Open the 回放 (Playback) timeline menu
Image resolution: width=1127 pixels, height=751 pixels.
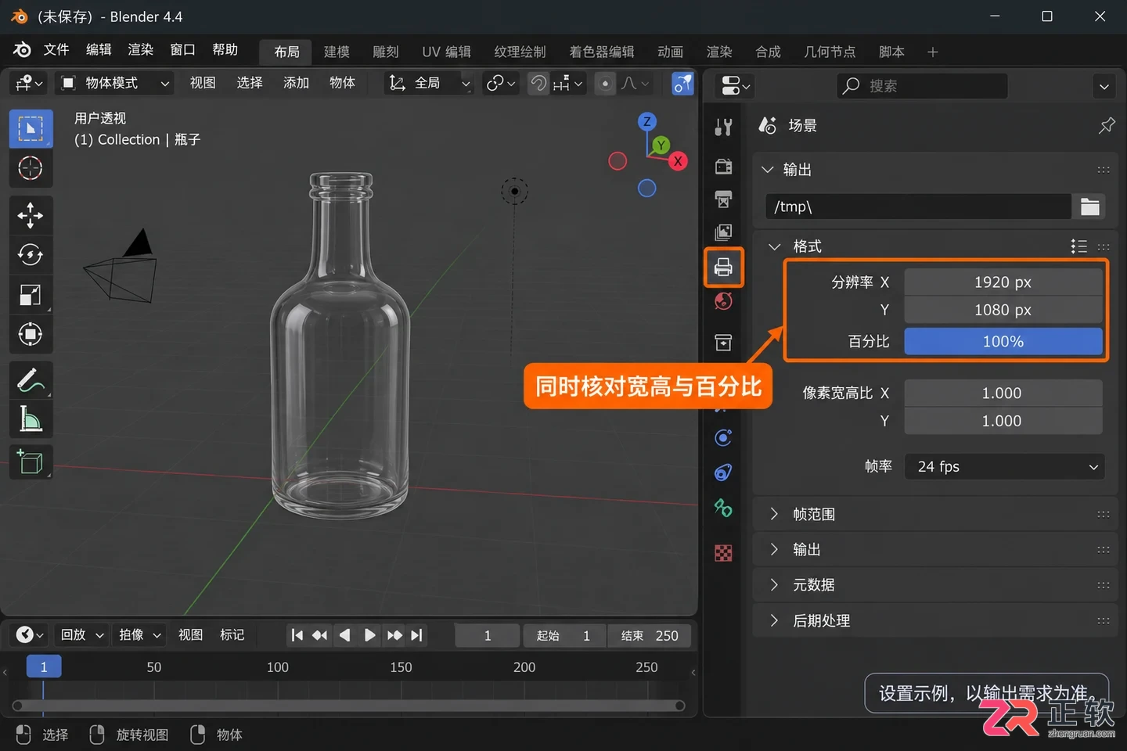81,634
